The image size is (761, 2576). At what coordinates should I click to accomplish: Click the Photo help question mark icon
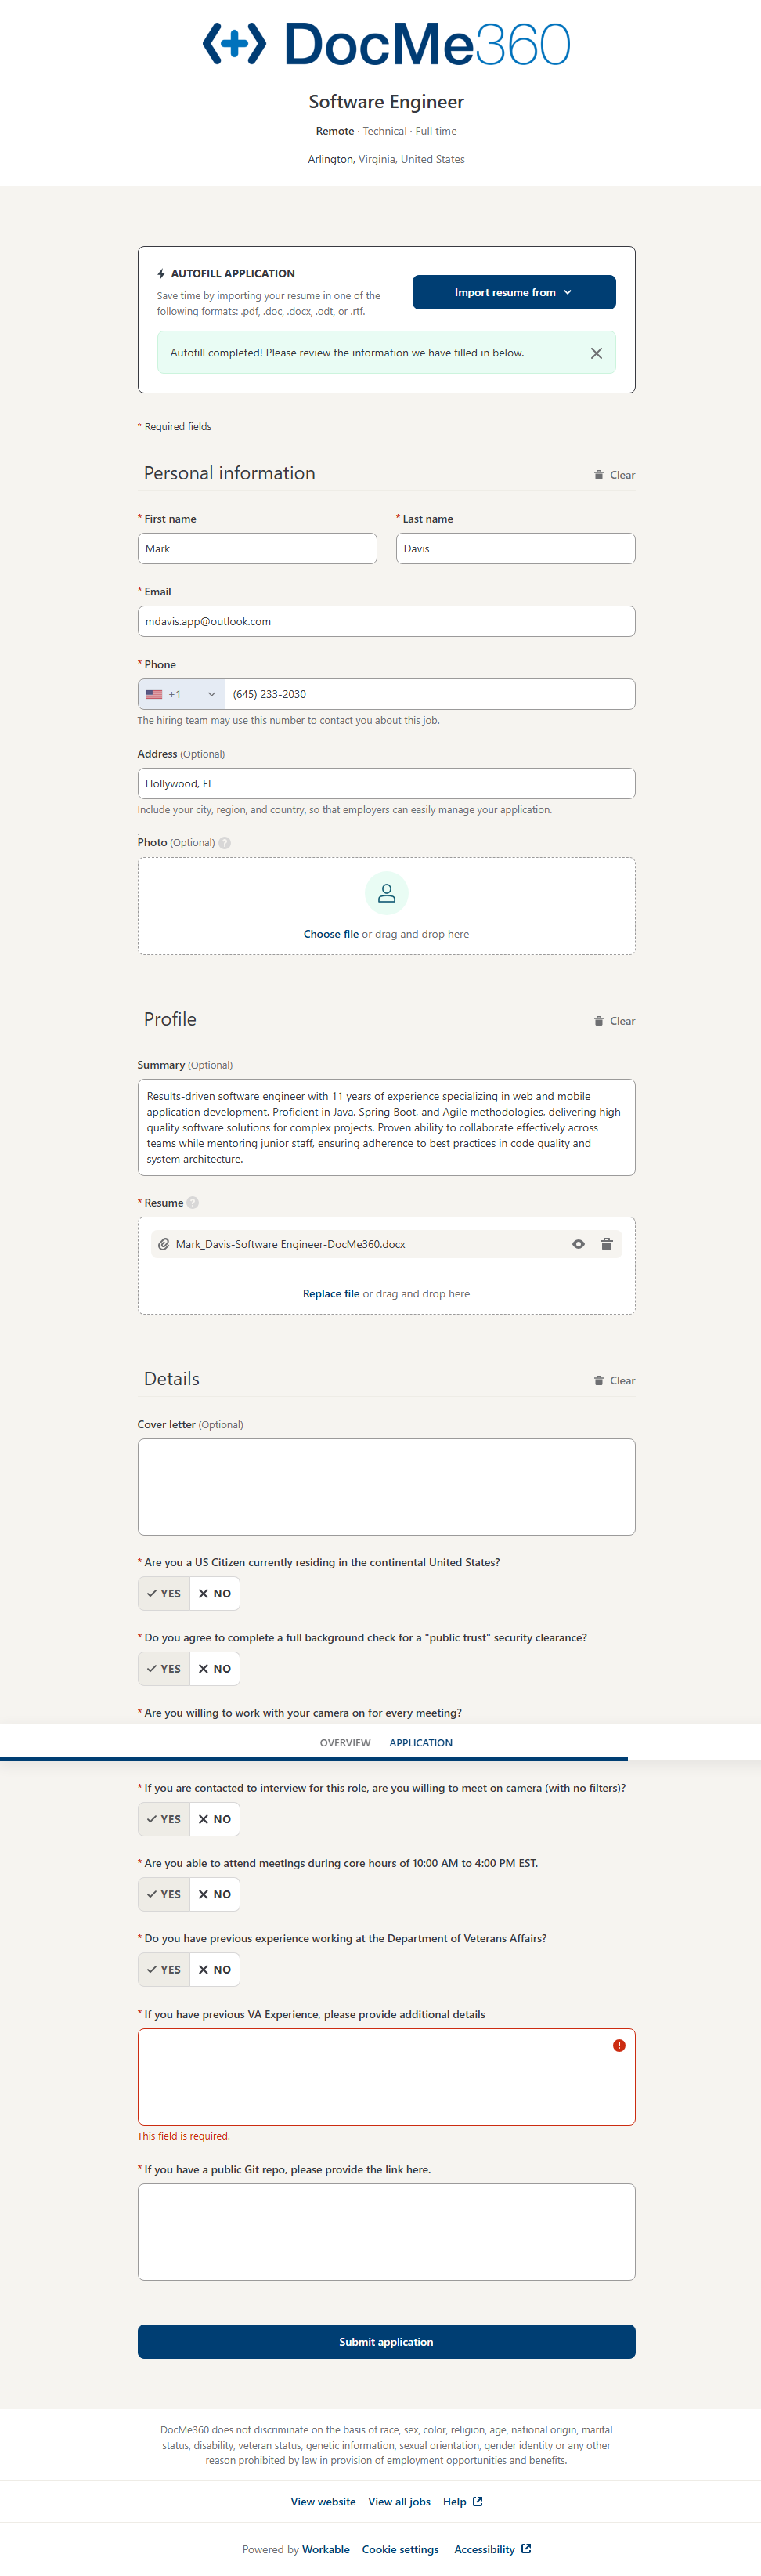[x=225, y=843]
